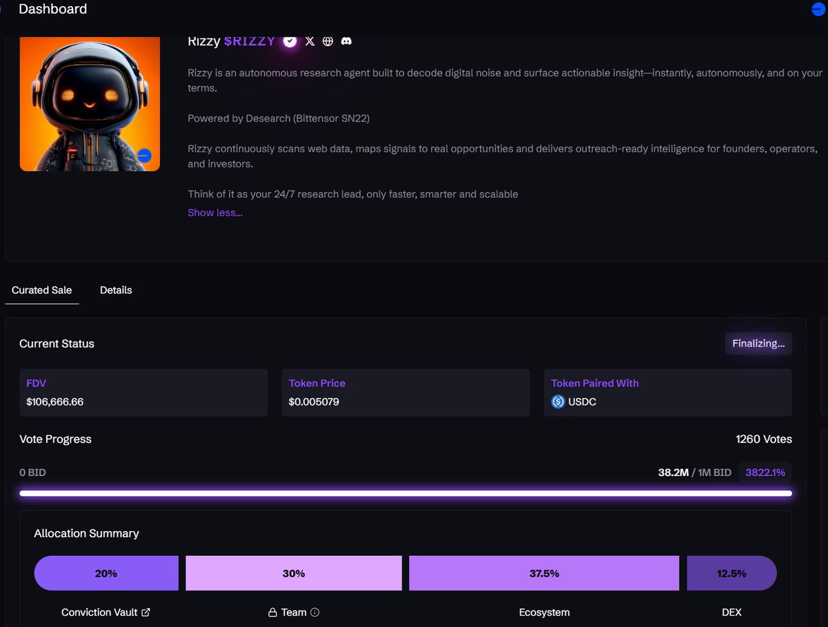Click the lock icon beside Team

pyautogui.click(x=273, y=612)
